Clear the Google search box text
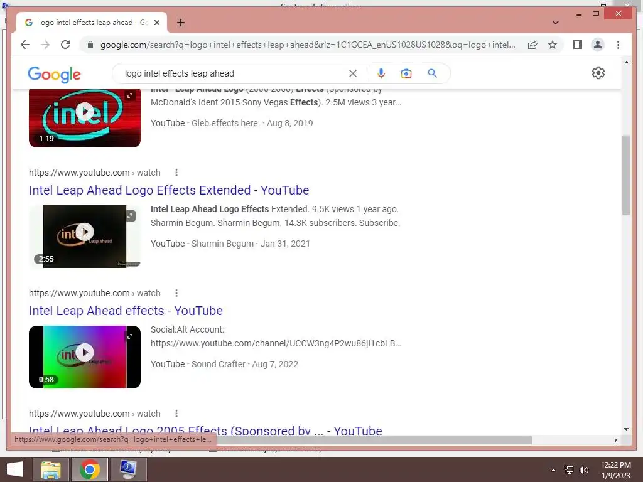 [x=353, y=73]
